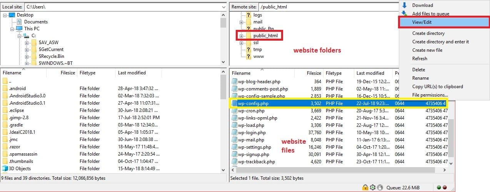The width and height of the screenshot is (490, 192).
Task: Expand the ssl remote folder
Action: click(x=242, y=43)
